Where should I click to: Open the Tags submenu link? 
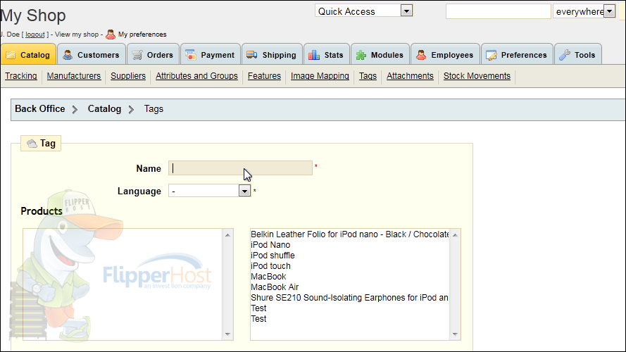(368, 76)
